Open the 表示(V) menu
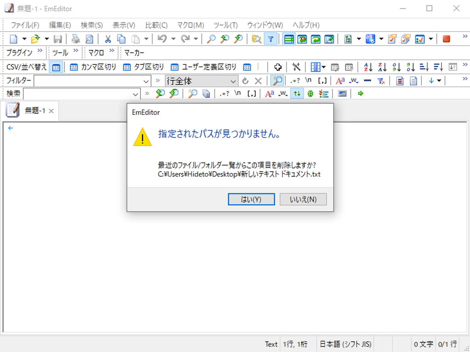Screen dimensions: 470x352 124,25
